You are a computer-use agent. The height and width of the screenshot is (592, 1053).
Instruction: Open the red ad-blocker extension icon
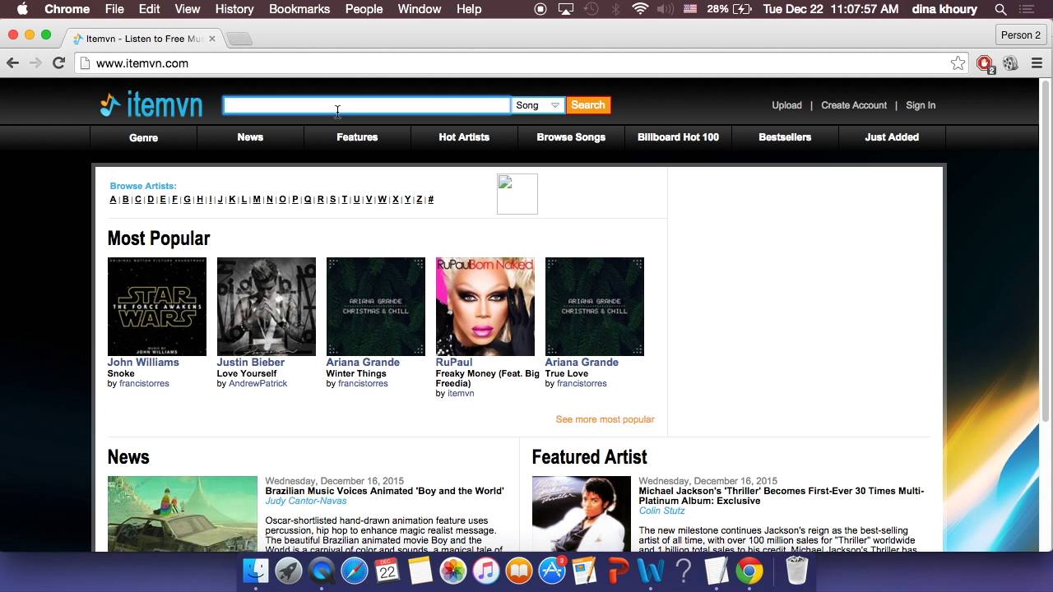coord(985,63)
